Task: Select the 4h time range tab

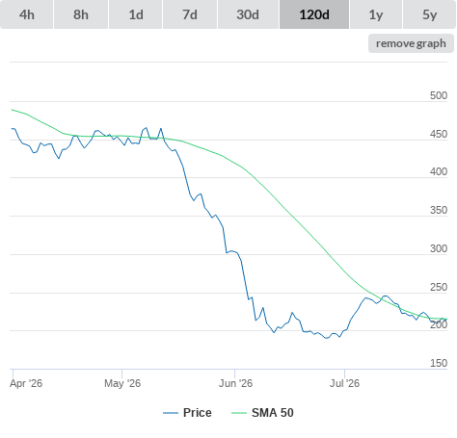Action: click(x=27, y=14)
